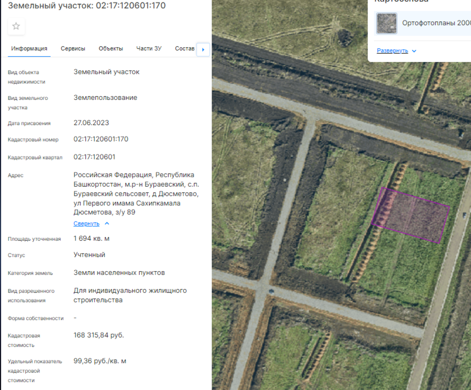Screen dimensions: 471x390
Task: Click the chevron next to Развернуть
Action: (414, 51)
